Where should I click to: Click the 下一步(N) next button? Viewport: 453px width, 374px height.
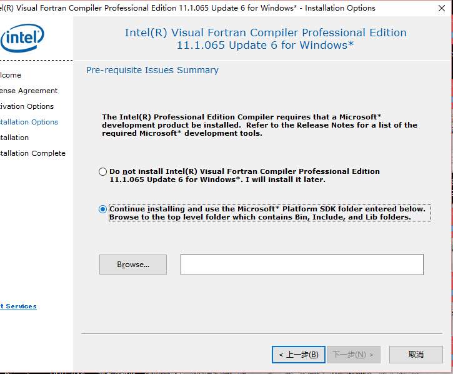[x=353, y=355]
